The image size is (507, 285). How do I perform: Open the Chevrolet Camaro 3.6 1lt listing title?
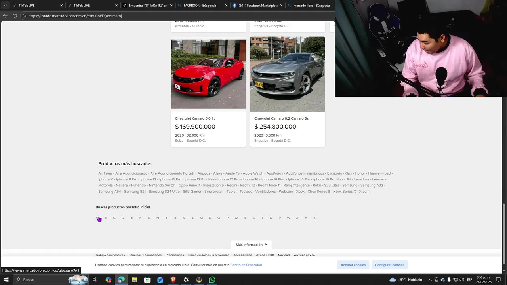point(195,118)
